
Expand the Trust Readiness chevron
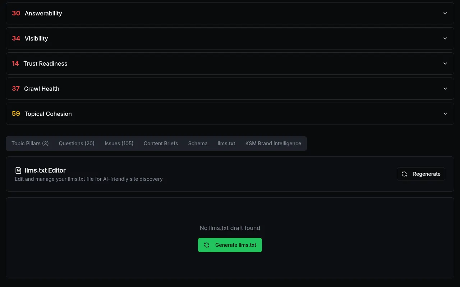[x=445, y=63]
